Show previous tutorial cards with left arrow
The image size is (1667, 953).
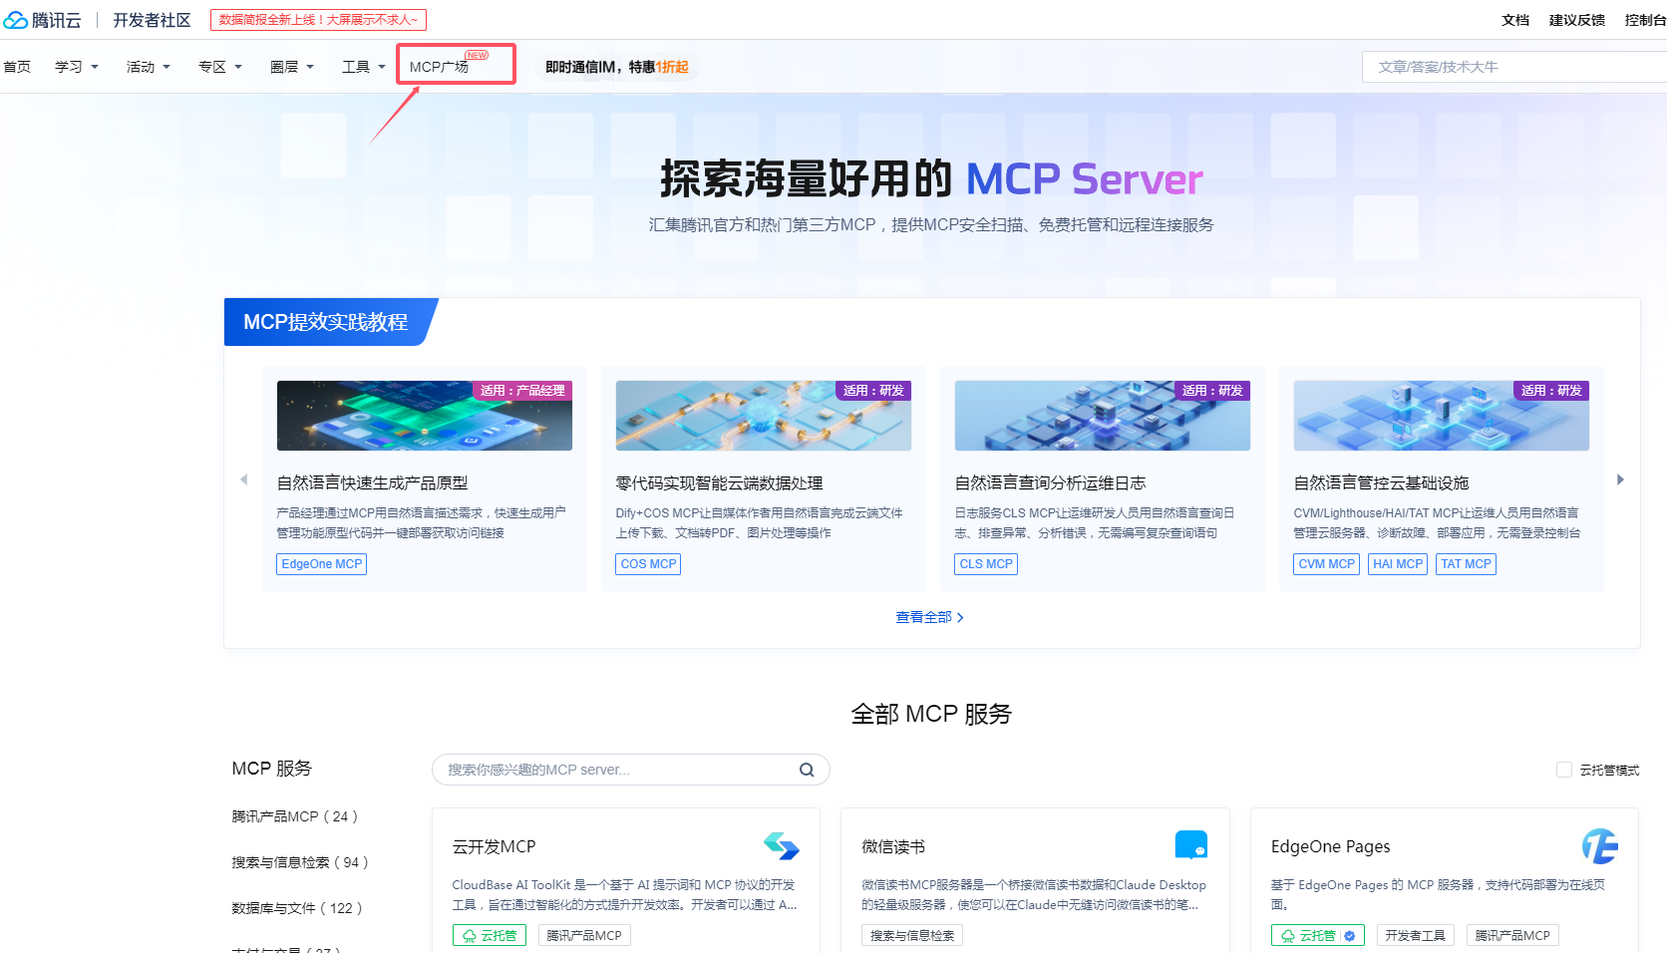tap(244, 479)
